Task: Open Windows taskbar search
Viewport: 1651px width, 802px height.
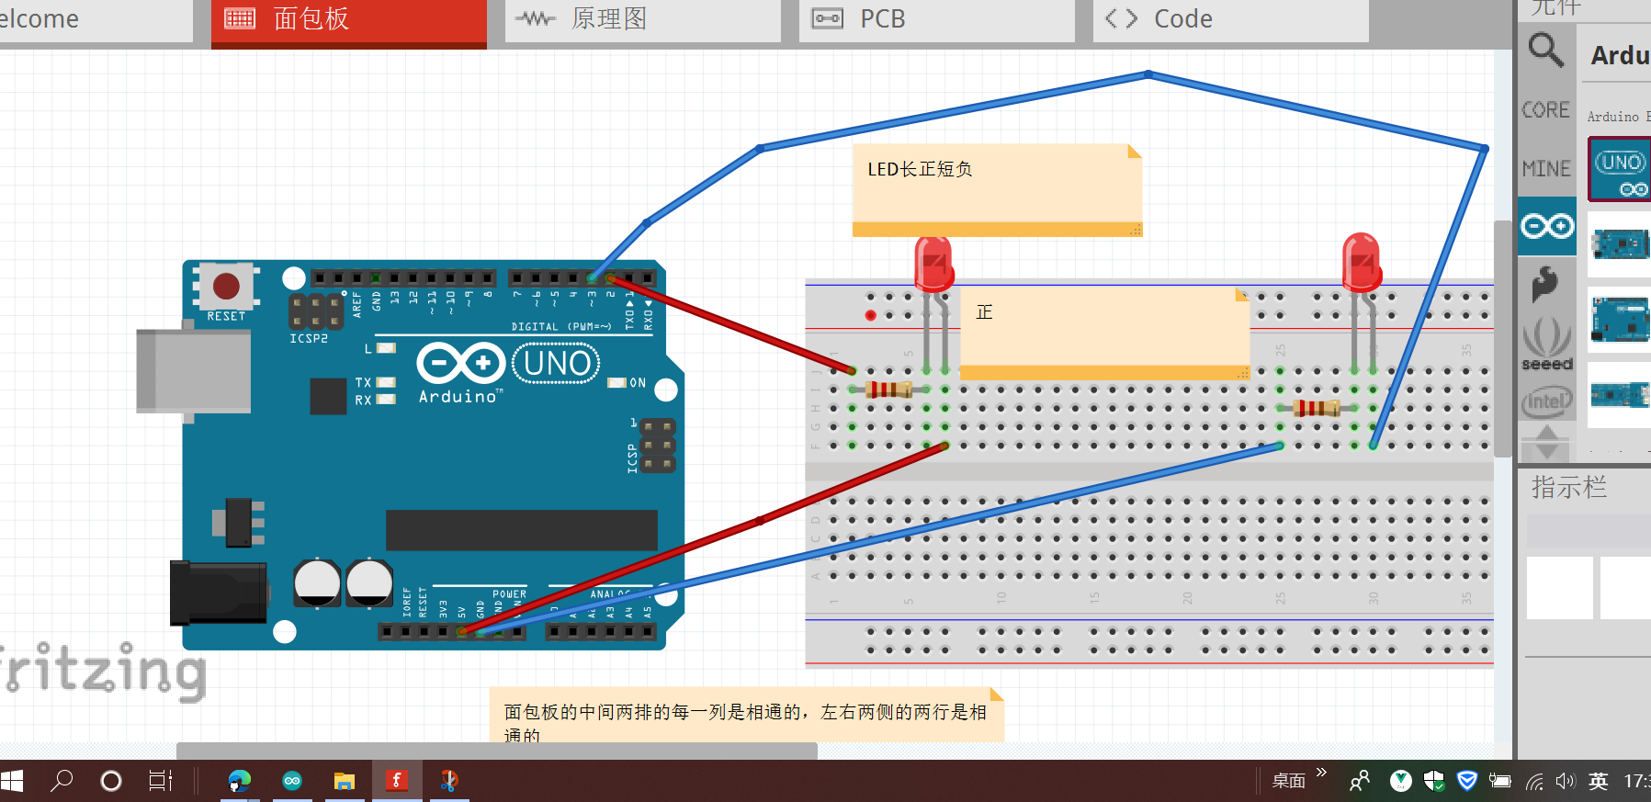Action: pos(62,781)
